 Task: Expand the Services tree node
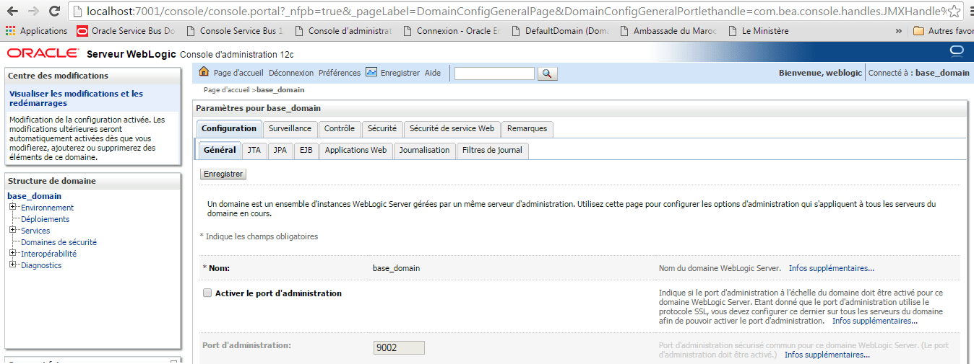click(12, 231)
